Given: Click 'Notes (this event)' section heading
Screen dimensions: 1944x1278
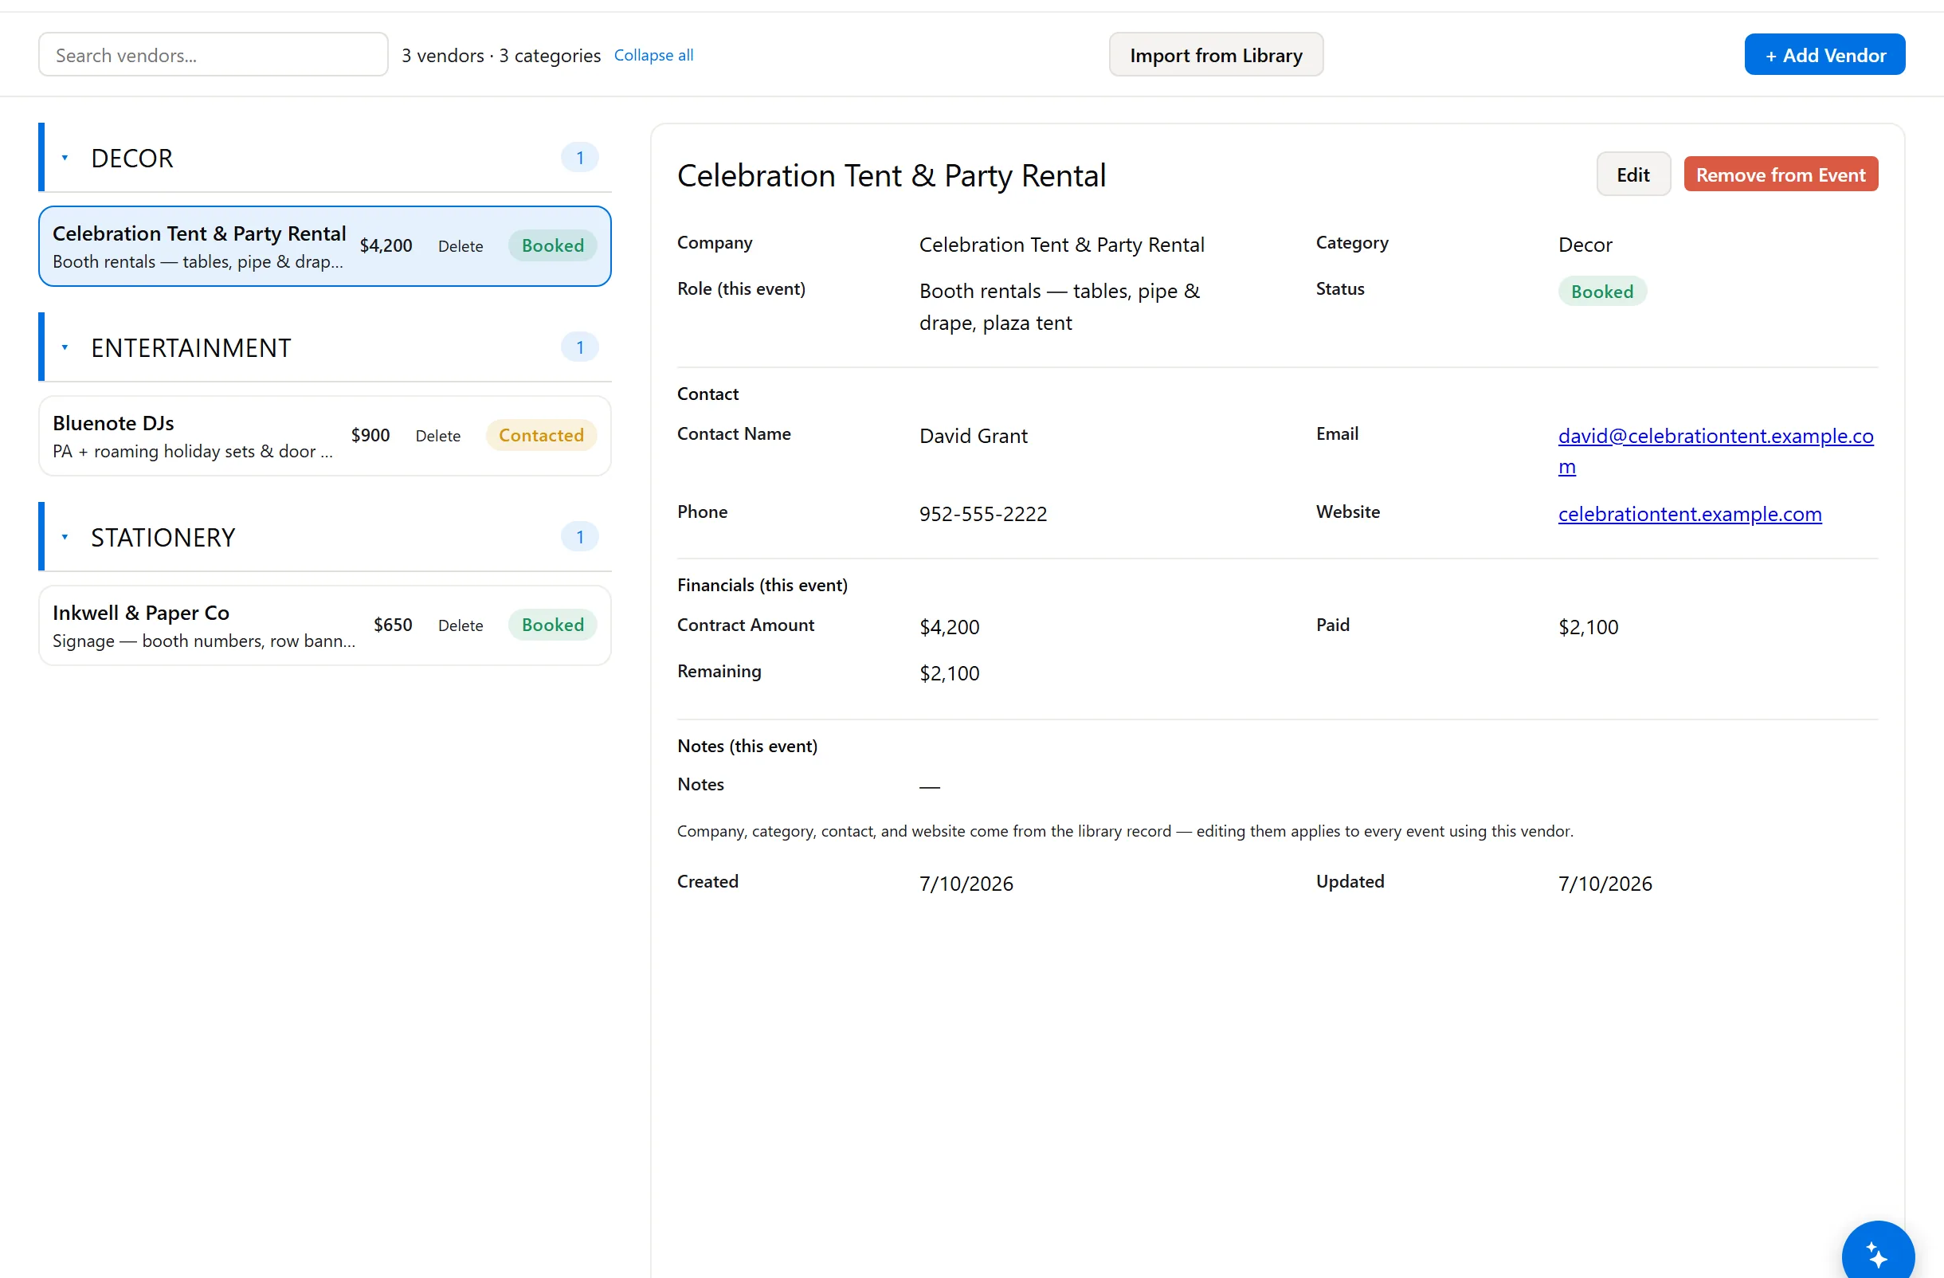Looking at the screenshot, I should (747, 746).
